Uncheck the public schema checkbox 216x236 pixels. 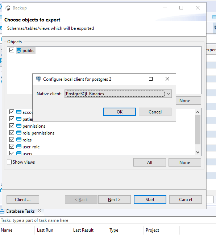(x=12, y=50)
